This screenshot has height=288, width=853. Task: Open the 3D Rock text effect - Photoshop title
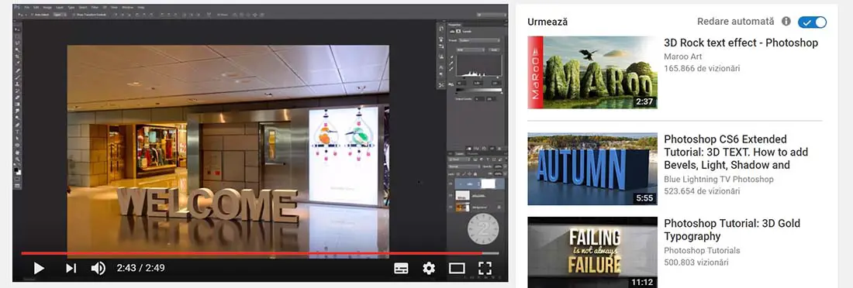coord(741,43)
